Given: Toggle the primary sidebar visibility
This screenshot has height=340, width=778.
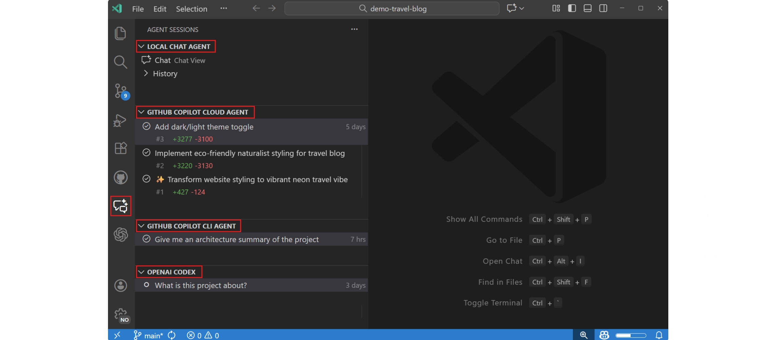Looking at the screenshot, I should pos(572,8).
